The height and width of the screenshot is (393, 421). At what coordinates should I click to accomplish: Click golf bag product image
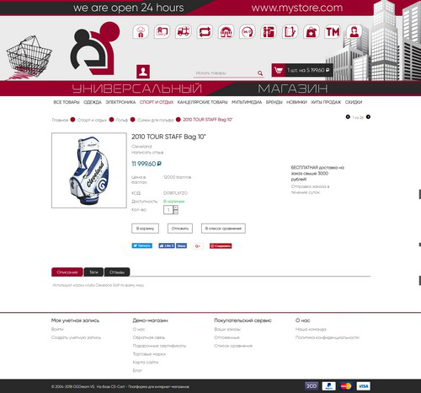(x=89, y=170)
